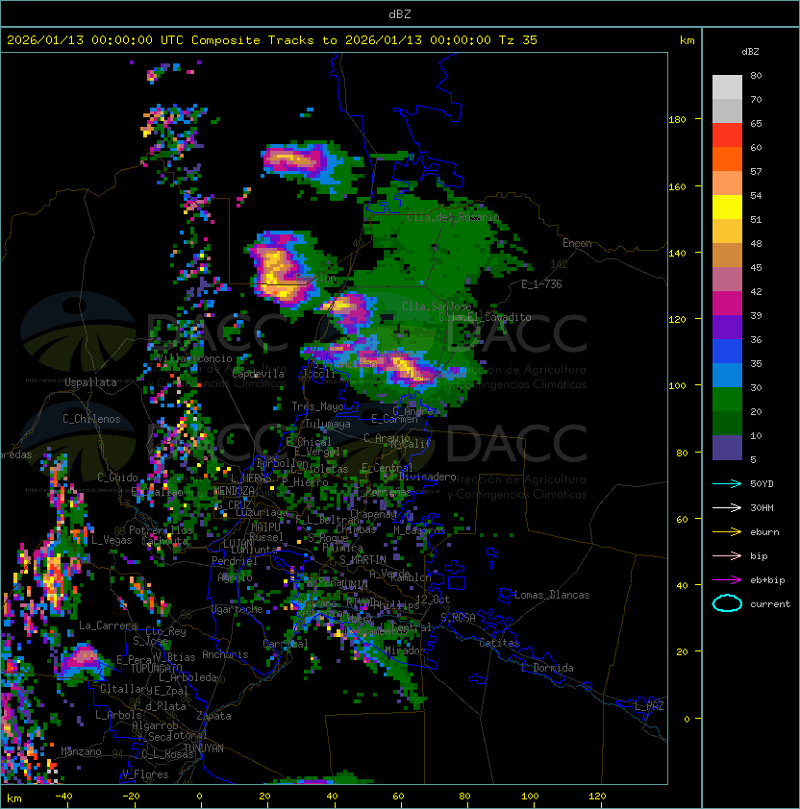Click the 'L_PAZ' map label
This screenshot has height=809, width=800.
650,706
